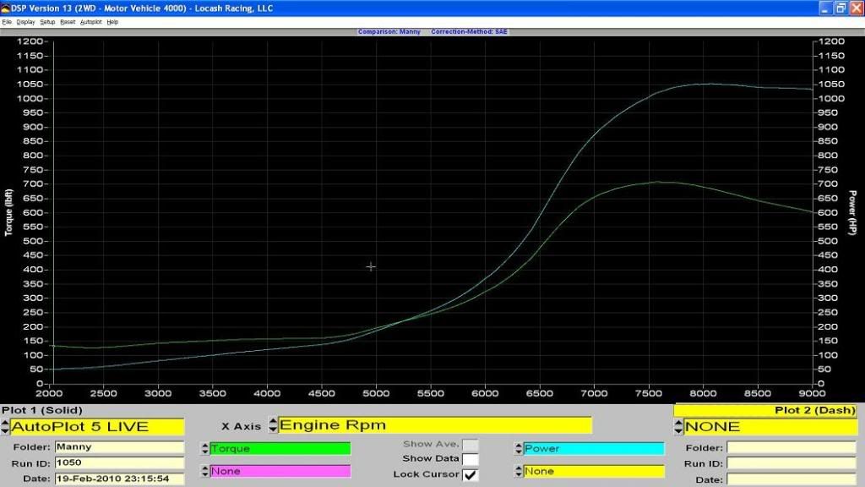This screenshot has width=865, height=487.
Task: Click the magenta None channel selector arrows
Action: 204,471
